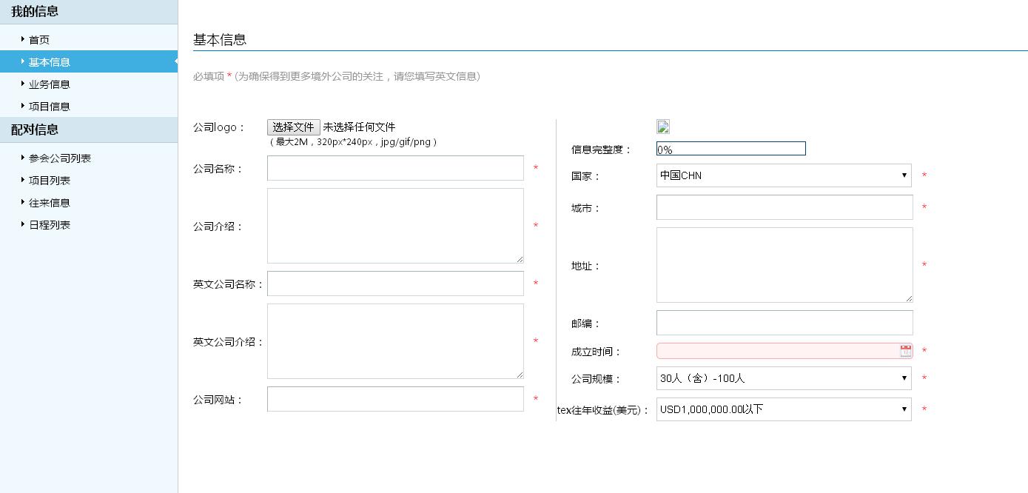Open 项目信息 in the sidebar
Image resolution: width=1028 pixels, height=493 pixels.
(50, 107)
